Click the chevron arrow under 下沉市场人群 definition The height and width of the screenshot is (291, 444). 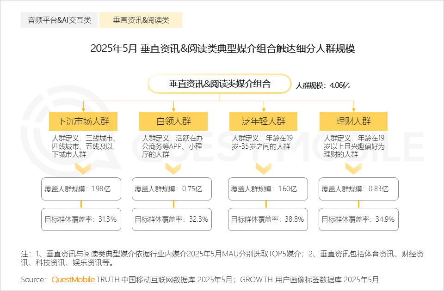[83, 169]
